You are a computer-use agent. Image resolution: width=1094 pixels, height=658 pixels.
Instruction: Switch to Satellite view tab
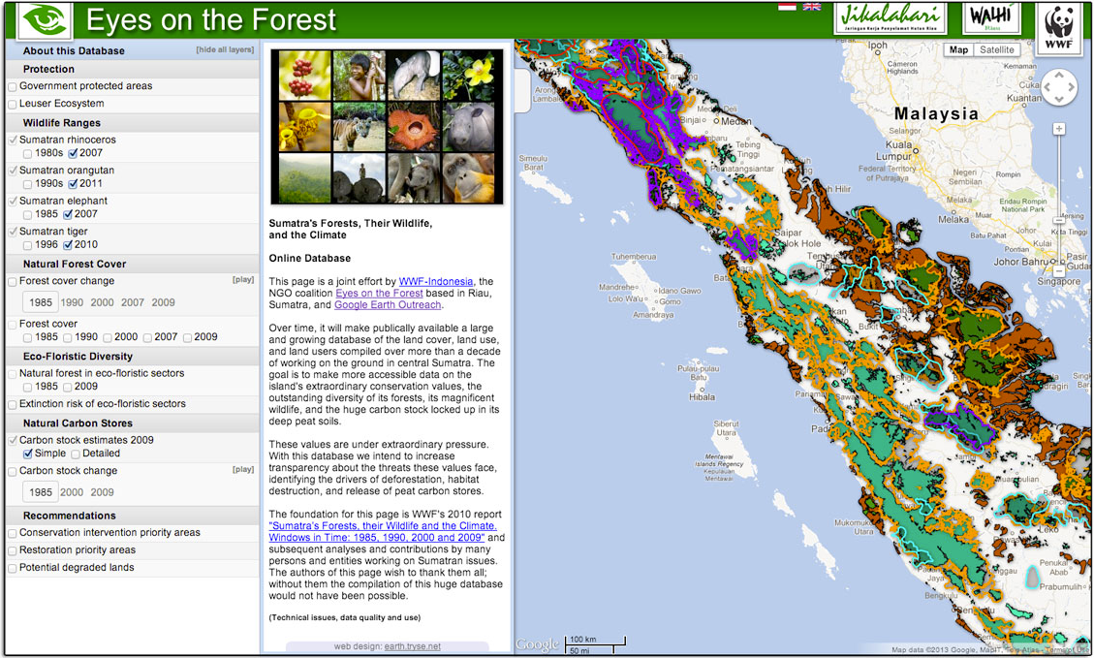(997, 49)
